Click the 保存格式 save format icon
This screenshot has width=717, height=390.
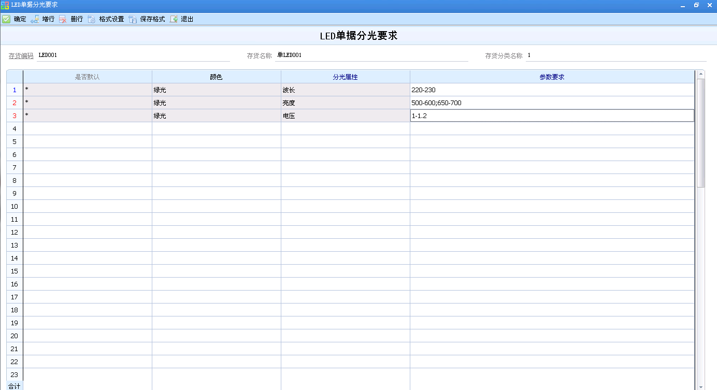click(x=133, y=19)
